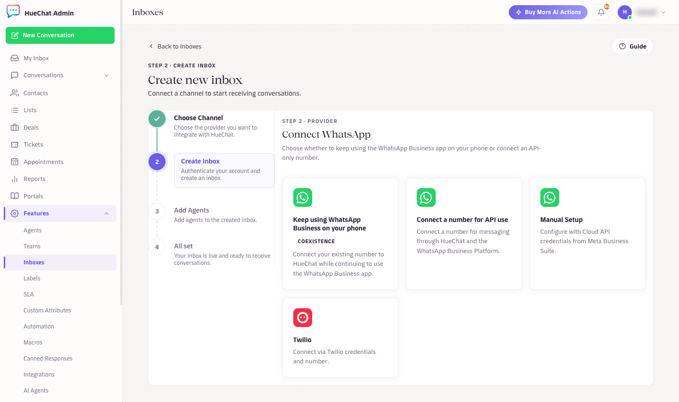This screenshot has height=402, width=679.
Task: Click the Portals book icon
Action: point(15,196)
